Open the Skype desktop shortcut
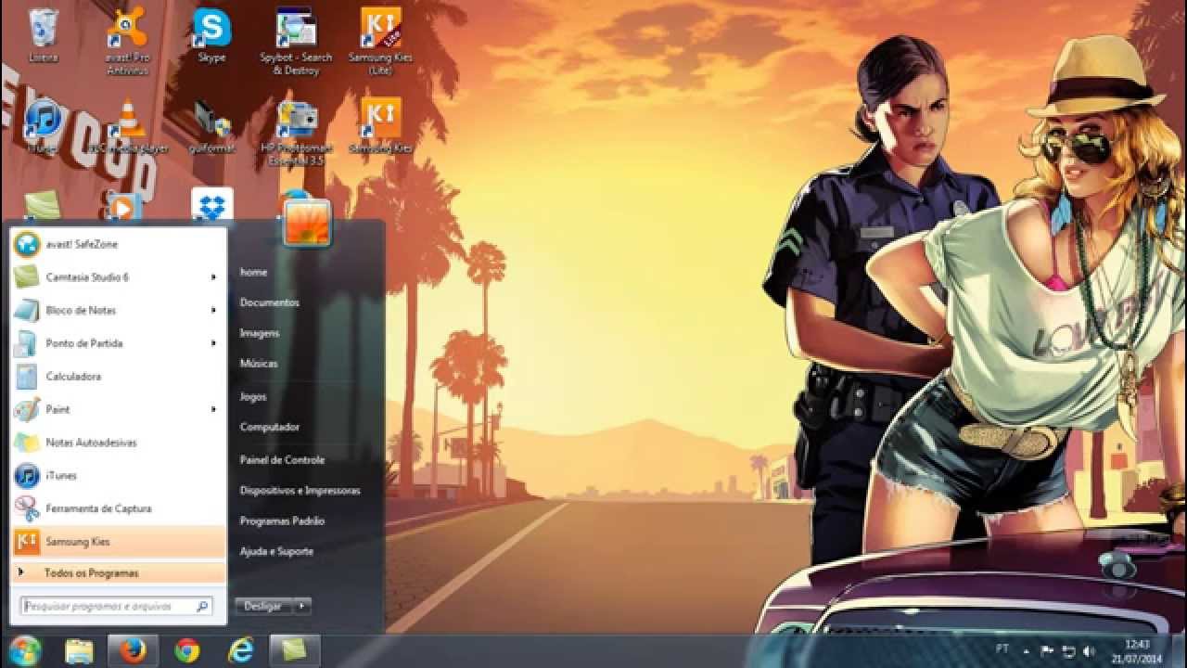1187x668 pixels. pos(211,35)
